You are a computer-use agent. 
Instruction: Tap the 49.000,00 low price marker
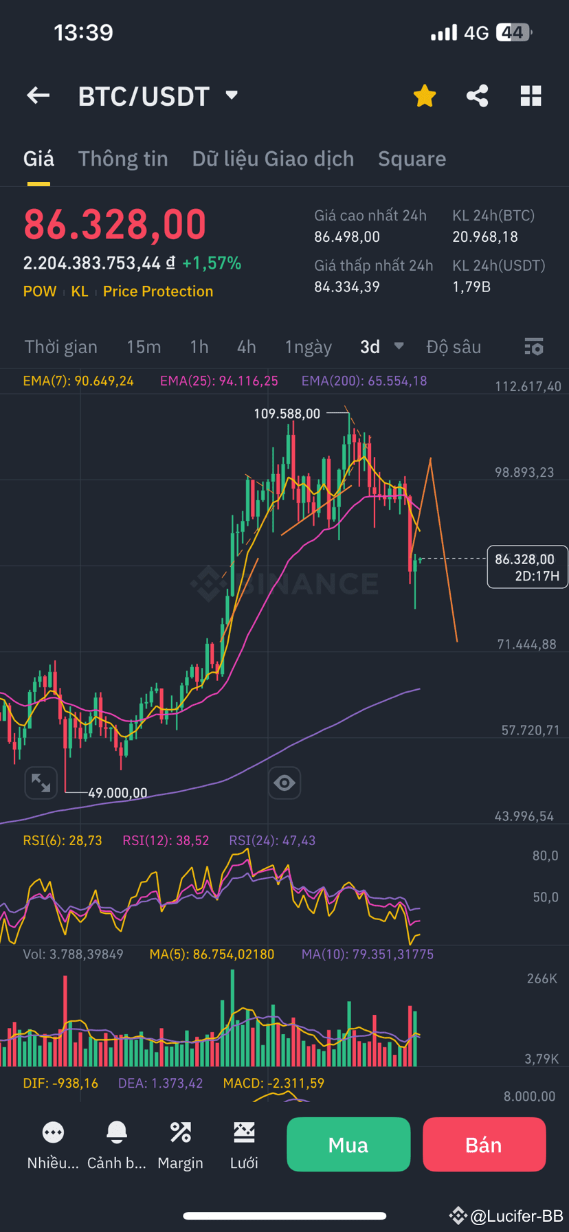(118, 793)
